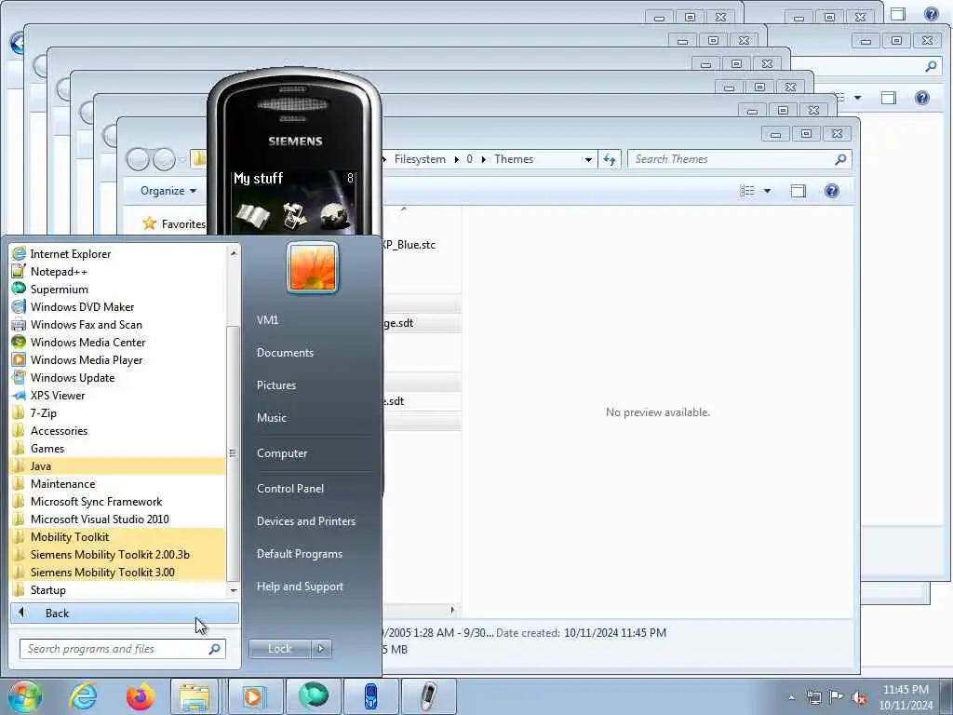953x715 pixels.
Task: Click the network tray icon
Action: click(x=813, y=698)
